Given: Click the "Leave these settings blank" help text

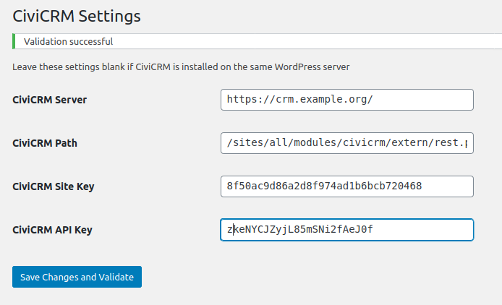Looking at the screenshot, I should pos(181,67).
